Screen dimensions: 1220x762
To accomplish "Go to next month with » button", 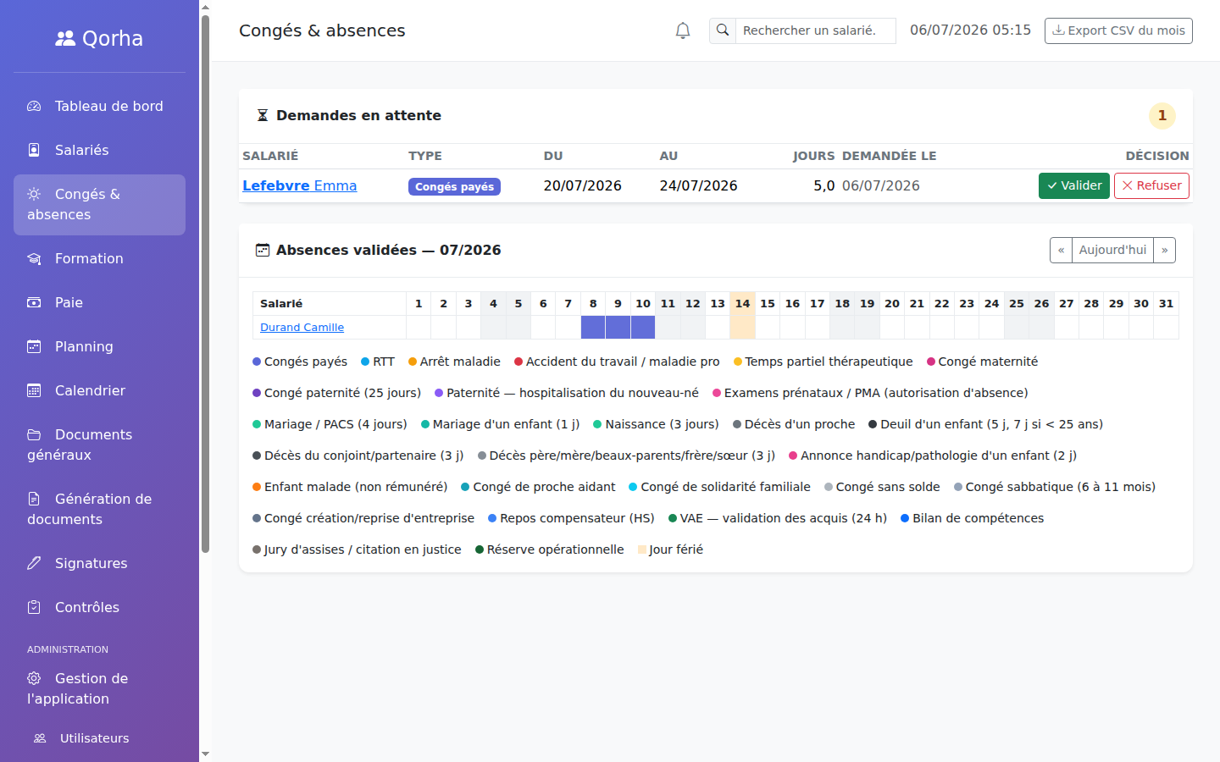I will point(1164,250).
